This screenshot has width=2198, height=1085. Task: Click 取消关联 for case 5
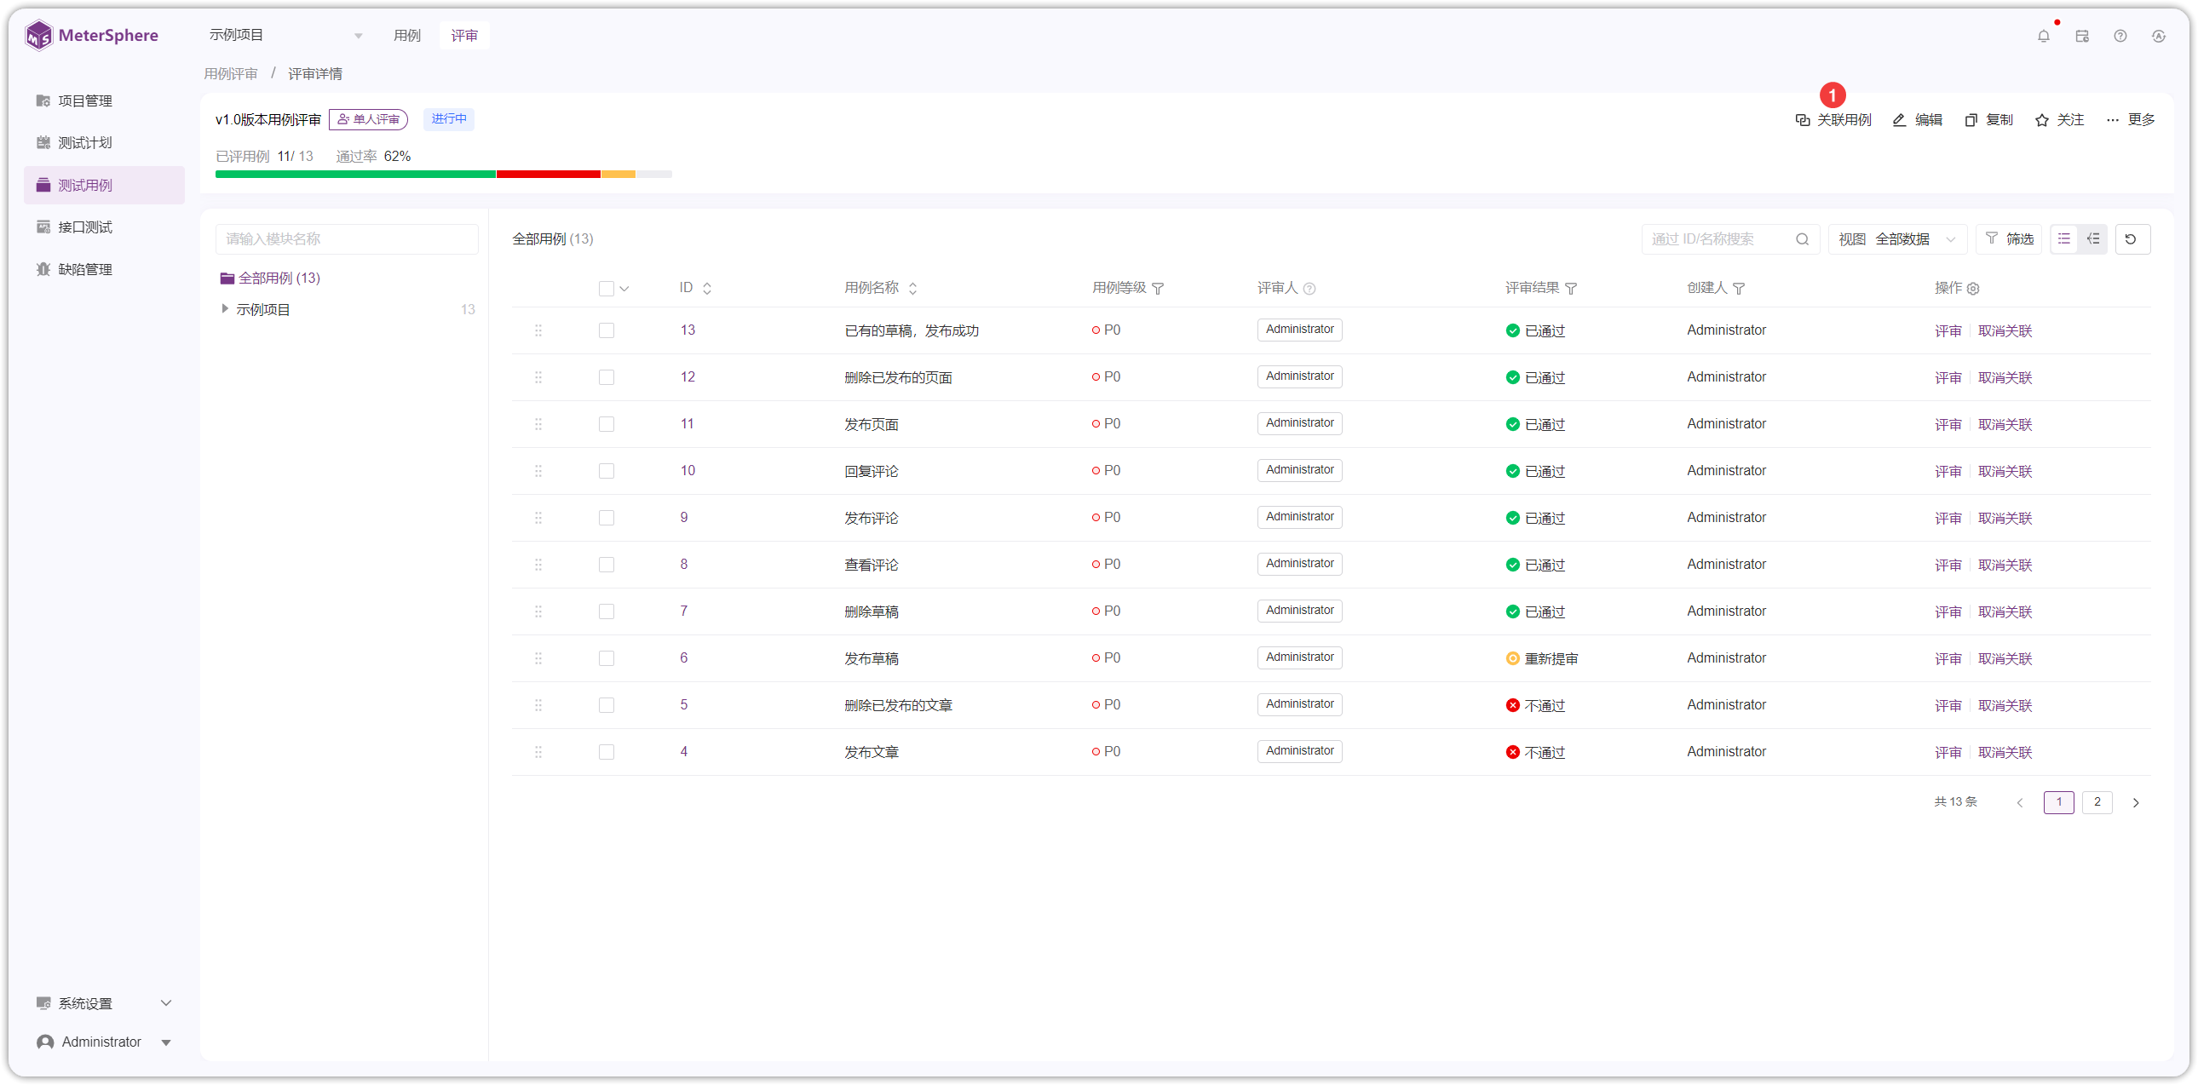click(2005, 705)
